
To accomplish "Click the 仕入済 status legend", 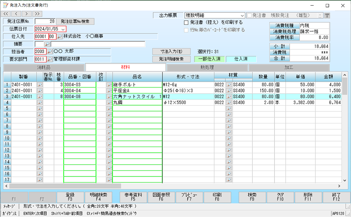I will point(241,59).
